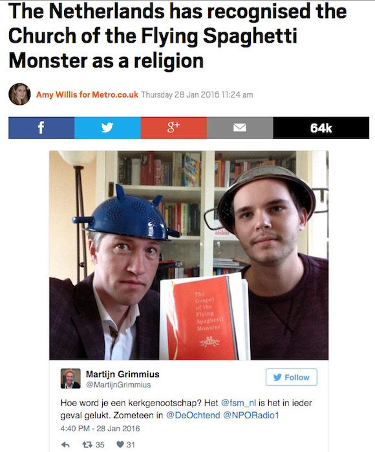Viewport: 375px width, 452px height.
Task: Open the Martijn Grimmius profile name
Action: click(x=122, y=374)
